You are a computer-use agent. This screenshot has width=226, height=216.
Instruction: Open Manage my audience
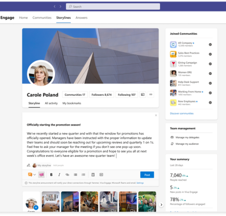tap(184, 144)
